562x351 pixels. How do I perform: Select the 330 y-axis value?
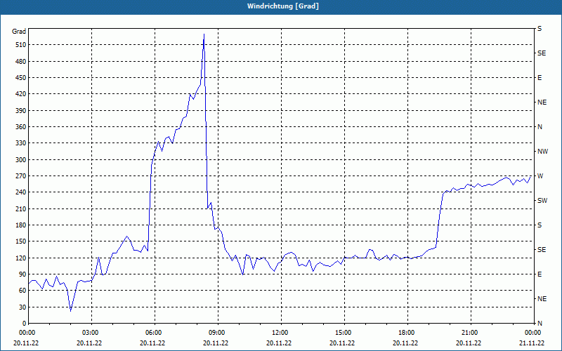tap(20, 143)
